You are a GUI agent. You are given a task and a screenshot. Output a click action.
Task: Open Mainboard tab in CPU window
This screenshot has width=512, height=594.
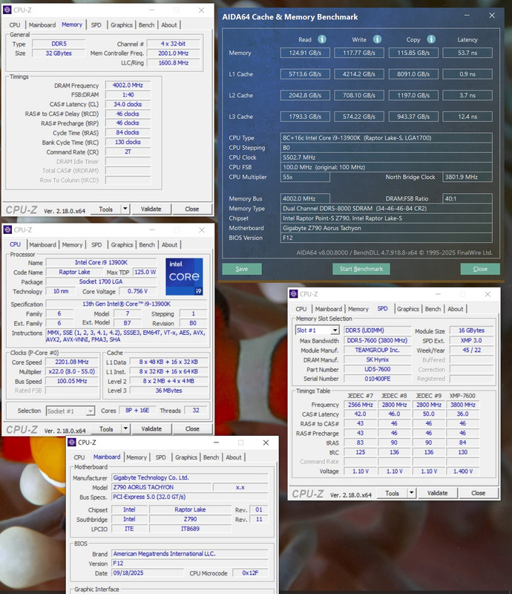click(x=42, y=245)
